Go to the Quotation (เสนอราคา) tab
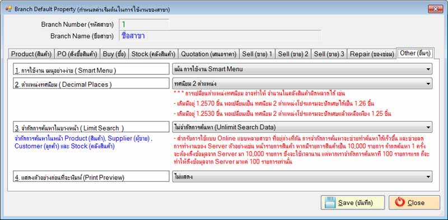This screenshot has width=448, height=220. coord(208,54)
